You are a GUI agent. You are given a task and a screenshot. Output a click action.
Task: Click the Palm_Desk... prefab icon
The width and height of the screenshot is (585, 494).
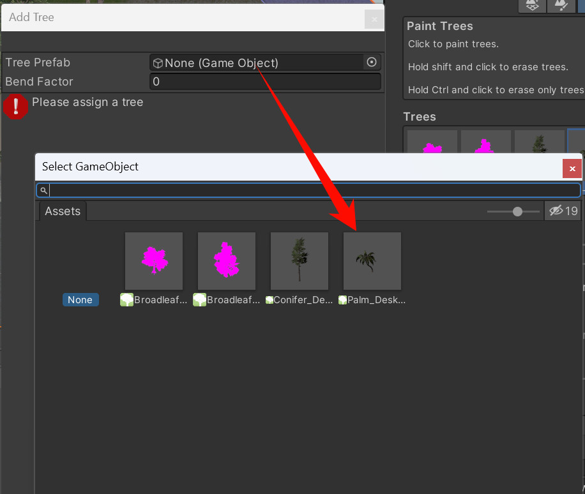342,300
